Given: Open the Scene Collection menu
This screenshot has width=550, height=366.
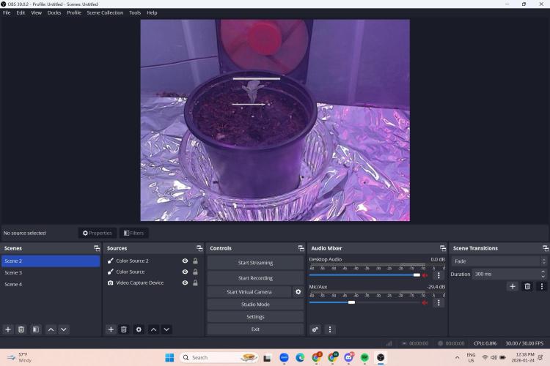Looking at the screenshot, I should coord(105,12).
